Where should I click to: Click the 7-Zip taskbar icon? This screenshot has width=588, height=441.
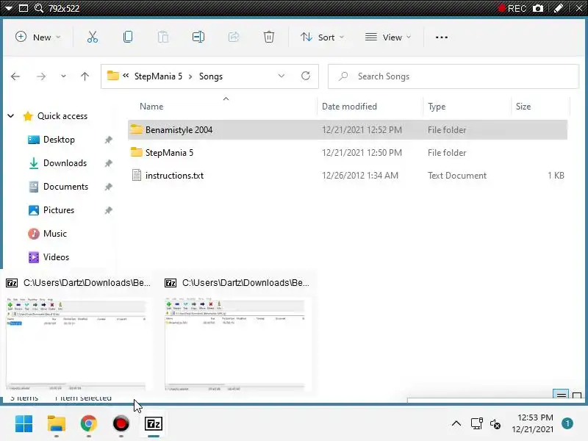[154, 424]
